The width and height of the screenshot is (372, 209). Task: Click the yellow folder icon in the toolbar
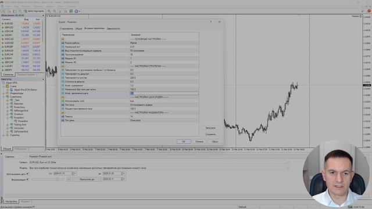(x=9, y=11)
